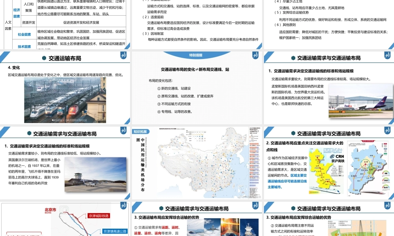Click the line 交通运输需求量较大，则需要布局的交通线标准较高

point(322,79)
